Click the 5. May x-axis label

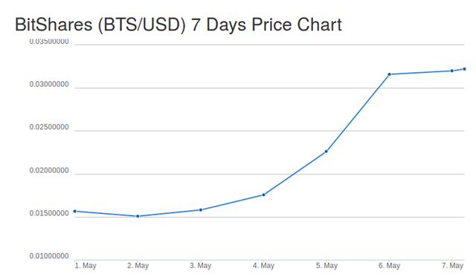tap(327, 266)
